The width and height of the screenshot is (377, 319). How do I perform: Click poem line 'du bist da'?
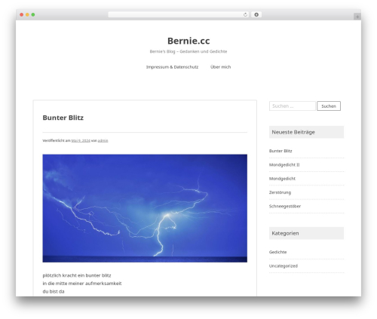pyautogui.click(x=54, y=291)
